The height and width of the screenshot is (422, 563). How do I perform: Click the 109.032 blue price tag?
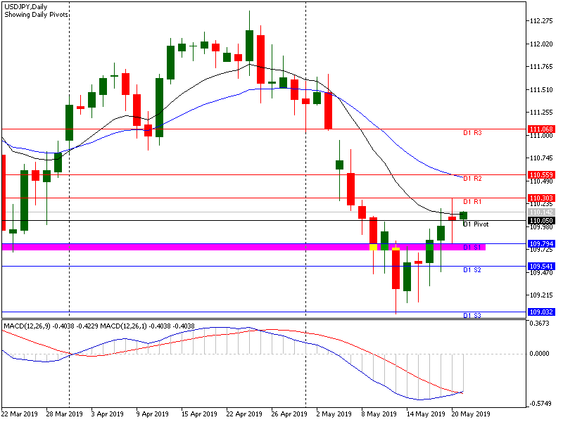point(541,312)
